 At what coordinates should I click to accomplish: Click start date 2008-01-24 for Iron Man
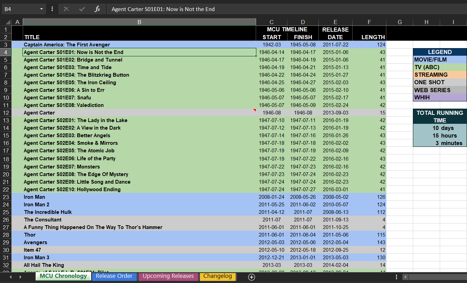pos(272,197)
